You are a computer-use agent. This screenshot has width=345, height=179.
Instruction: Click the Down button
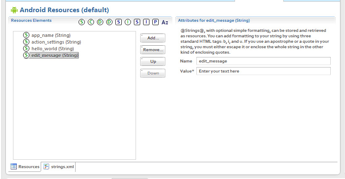(x=153, y=73)
